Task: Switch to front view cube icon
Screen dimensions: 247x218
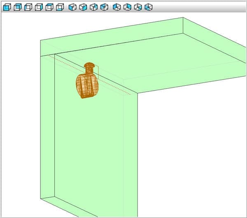Action: coord(7,7)
